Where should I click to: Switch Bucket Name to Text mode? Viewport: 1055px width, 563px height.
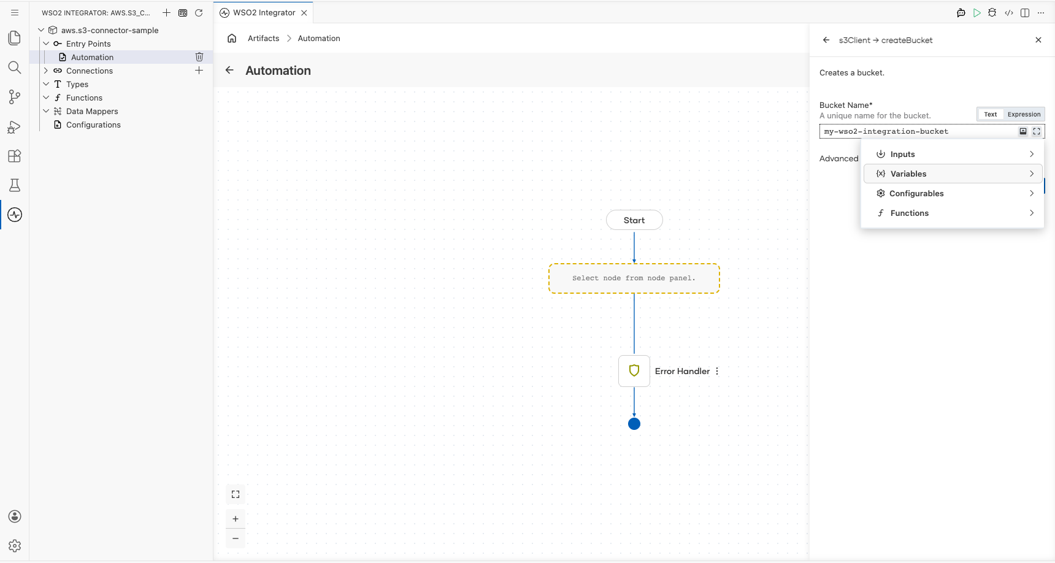pos(991,114)
